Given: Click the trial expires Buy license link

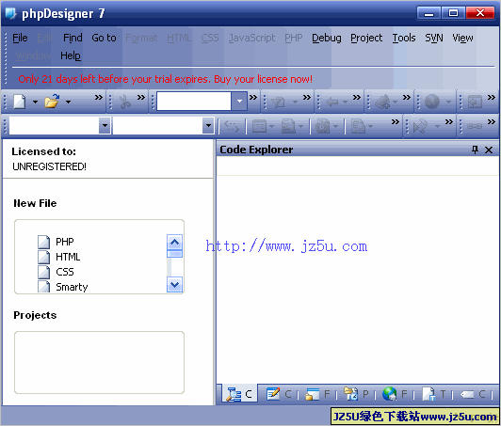Looking at the screenshot, I should point(165,79).
